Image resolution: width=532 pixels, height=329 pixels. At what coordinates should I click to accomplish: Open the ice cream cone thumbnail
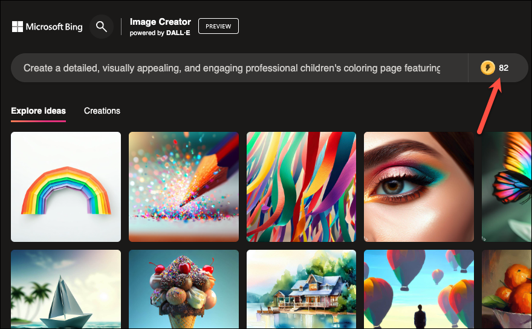[184, 289]
